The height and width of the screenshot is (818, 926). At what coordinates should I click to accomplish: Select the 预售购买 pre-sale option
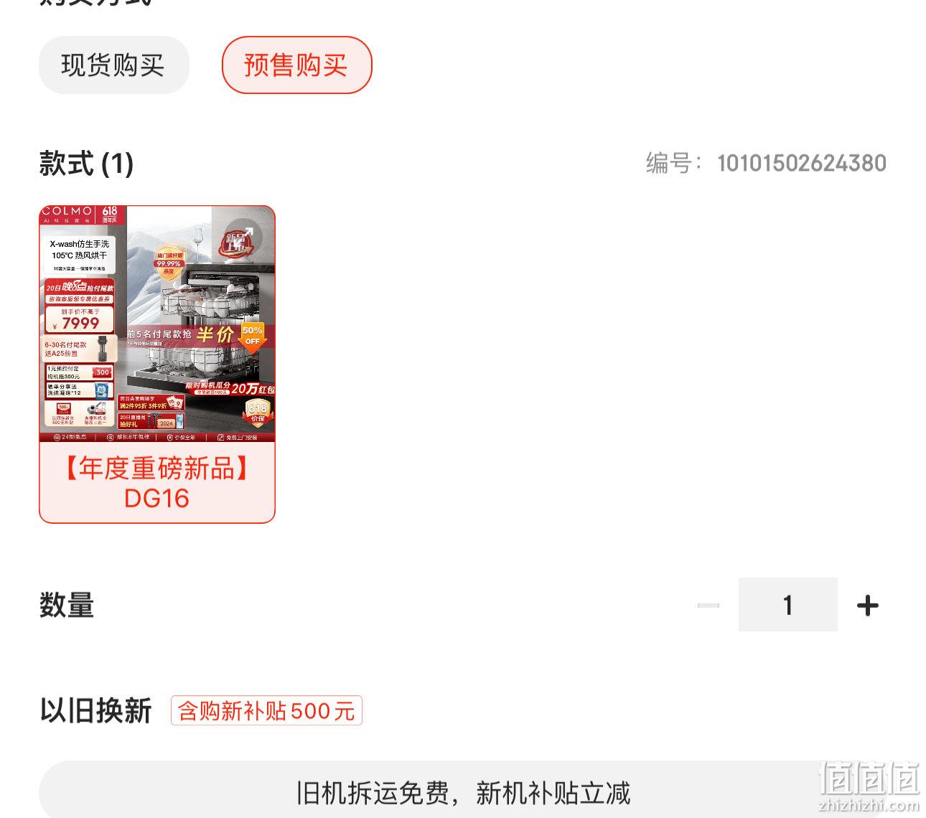click(296, 65)
